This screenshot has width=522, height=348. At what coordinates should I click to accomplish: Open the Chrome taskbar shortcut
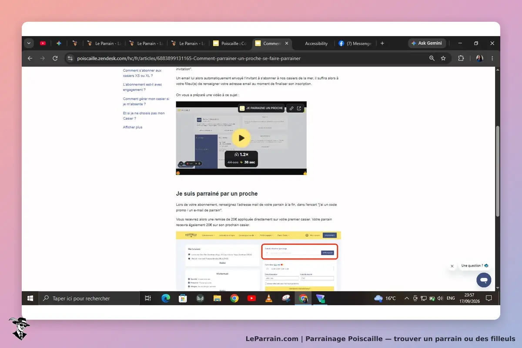coord(234,298)
